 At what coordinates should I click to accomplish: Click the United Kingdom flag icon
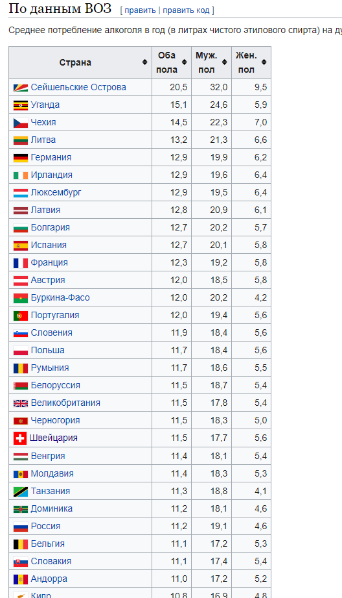[21, 403]
